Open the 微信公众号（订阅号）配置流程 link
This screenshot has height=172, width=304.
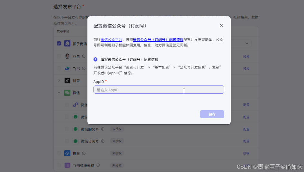(x=158, y=40)
